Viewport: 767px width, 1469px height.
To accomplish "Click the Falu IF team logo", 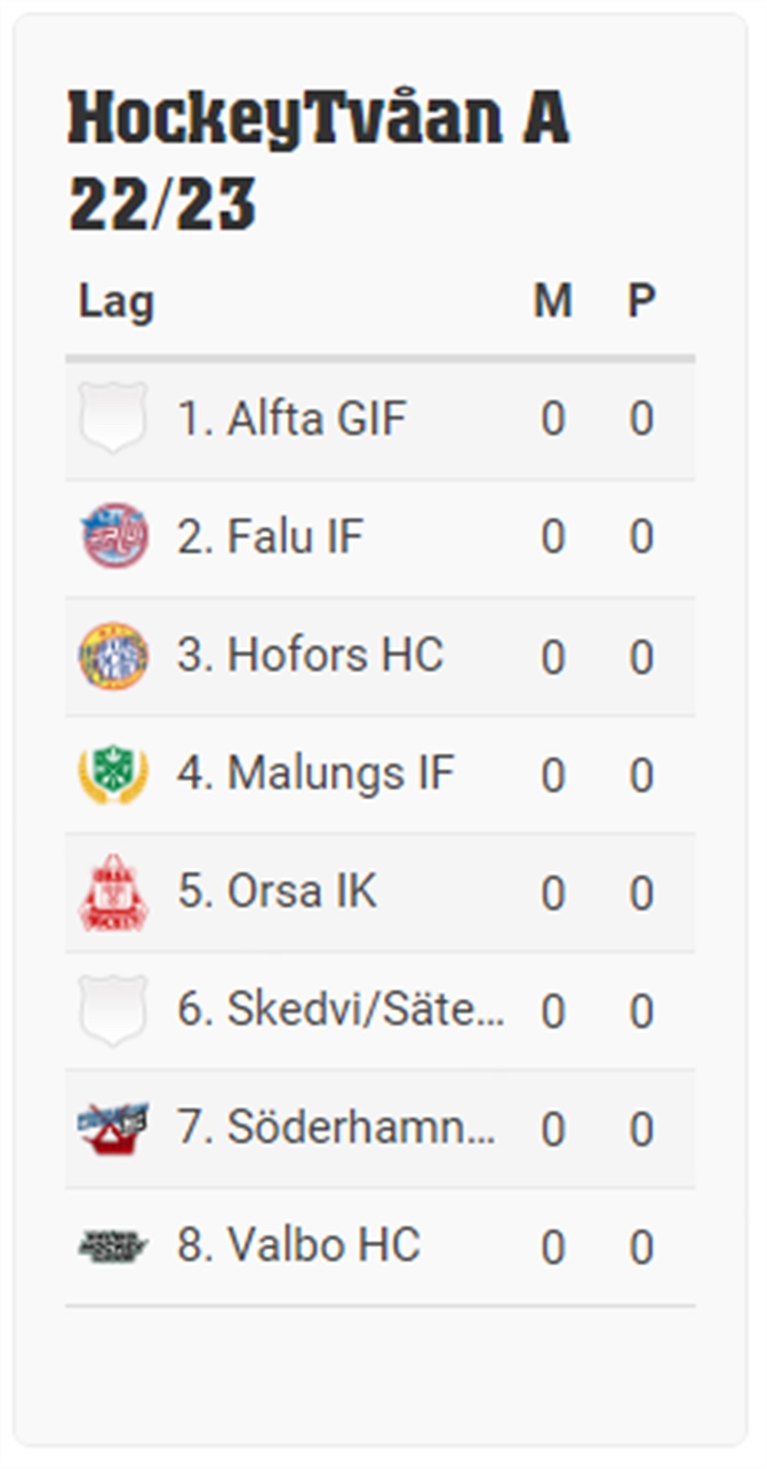I will tap(114, 536).
